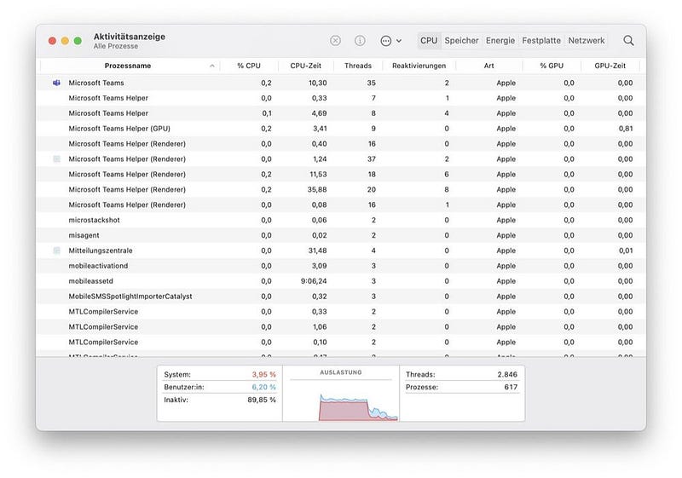Open the more options ellipsis menu

click(390, 41)
